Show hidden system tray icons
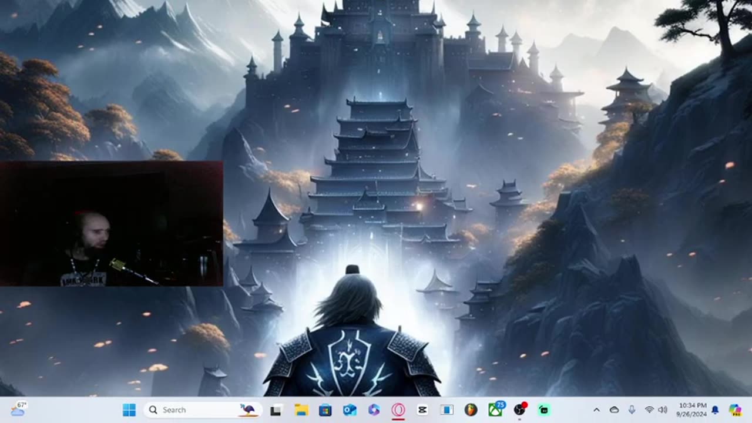The height and width of the screenshot is (423, 752). pos(596,410)
